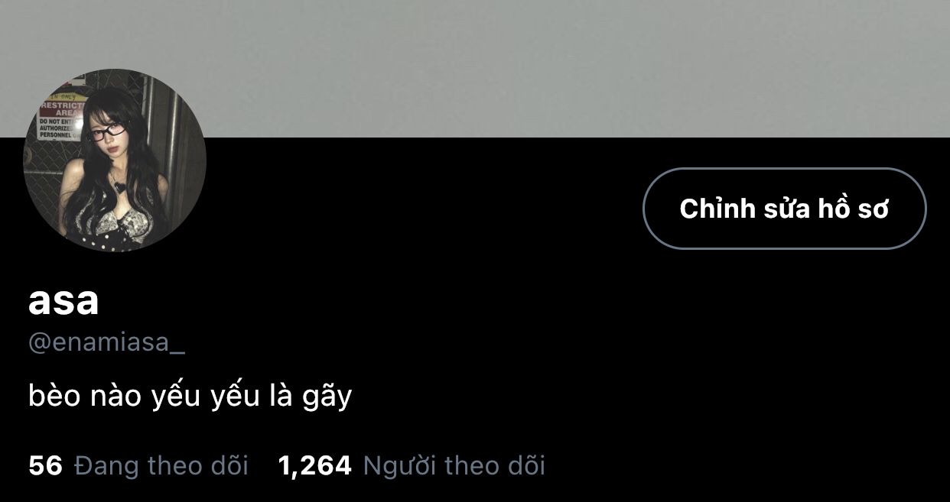This screenshot has width=950, height=502.
Task: Click the Đang theo dõi label
Action: pos(161,465)
